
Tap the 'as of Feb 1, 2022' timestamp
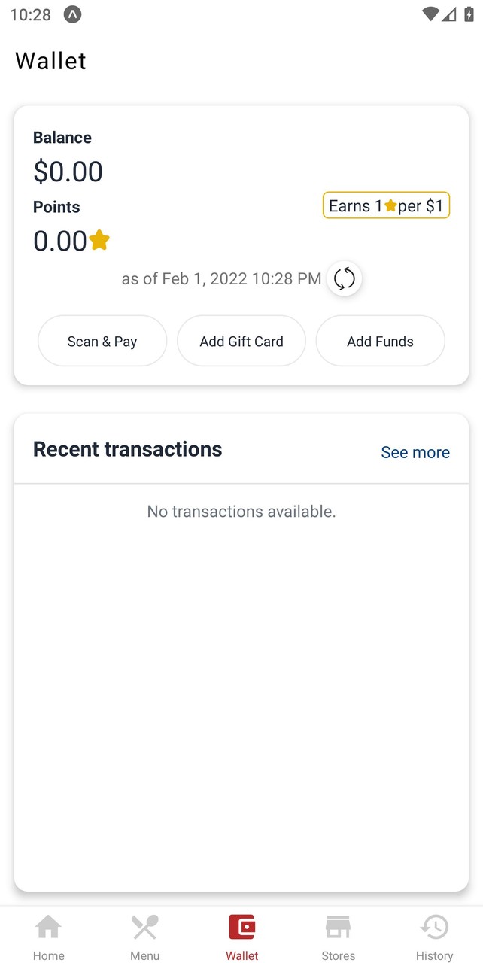coord(221,278)
